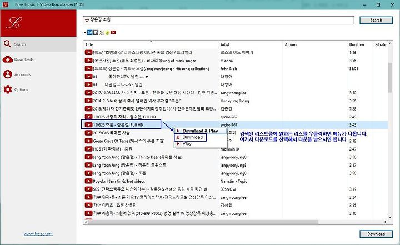Open the www.the-sz.com link
Viewport: 400px width, 245px height.
coord(38,233)
